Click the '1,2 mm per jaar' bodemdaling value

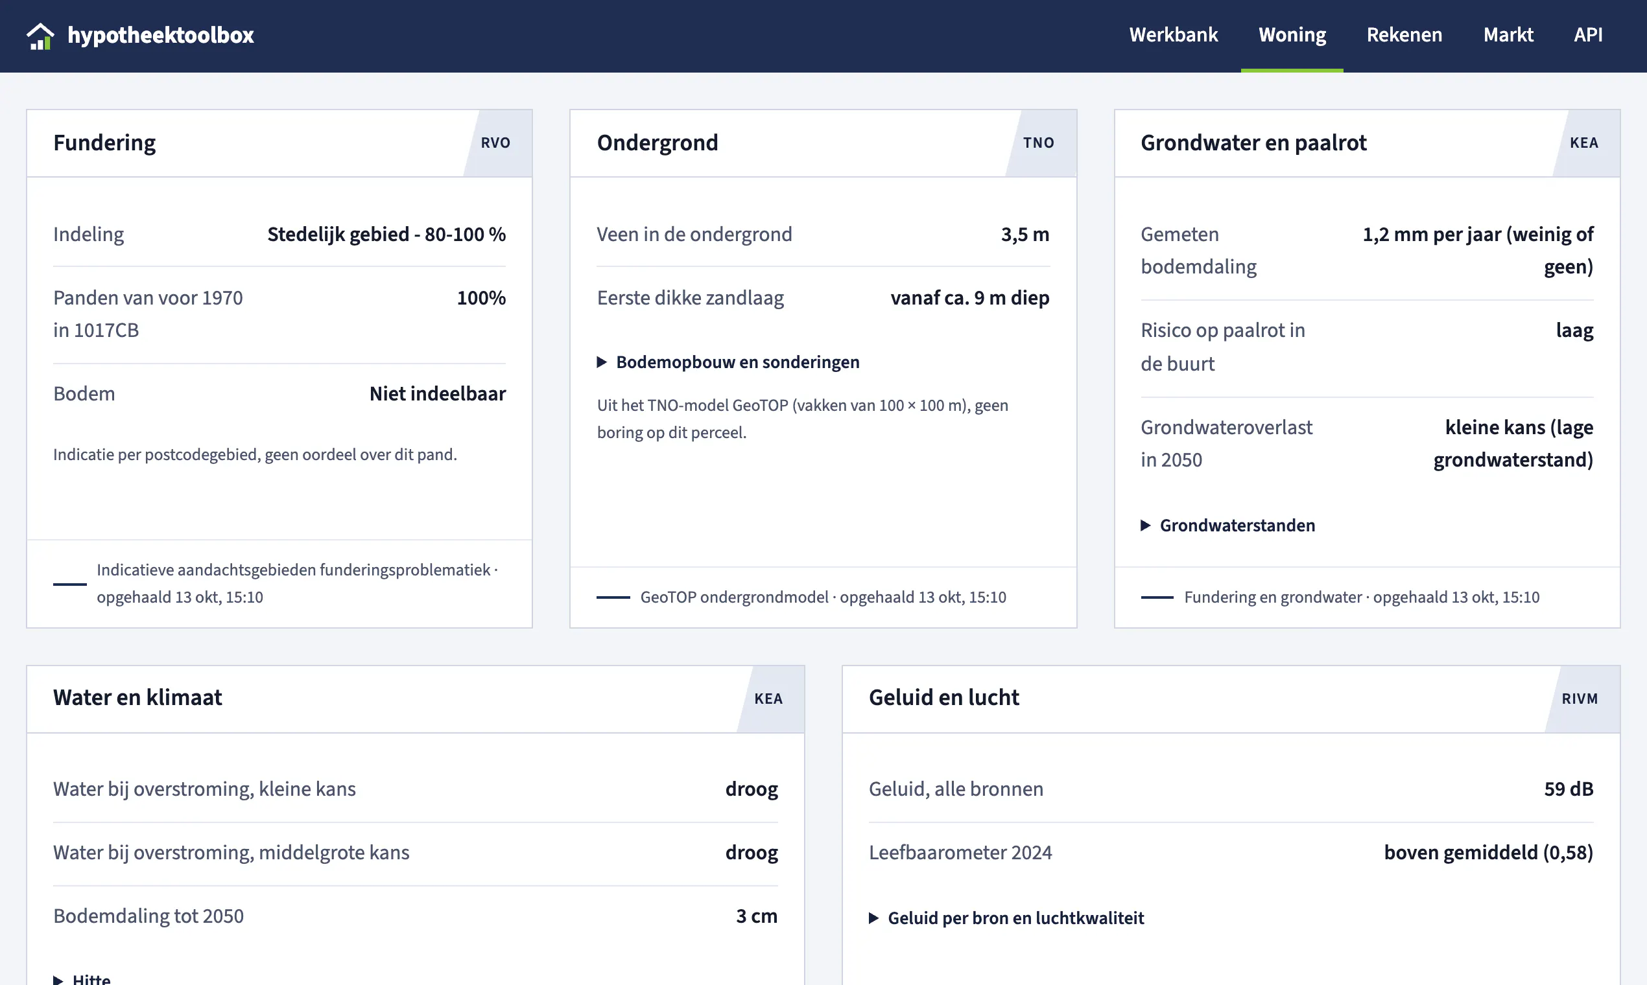coord(1478,250)
